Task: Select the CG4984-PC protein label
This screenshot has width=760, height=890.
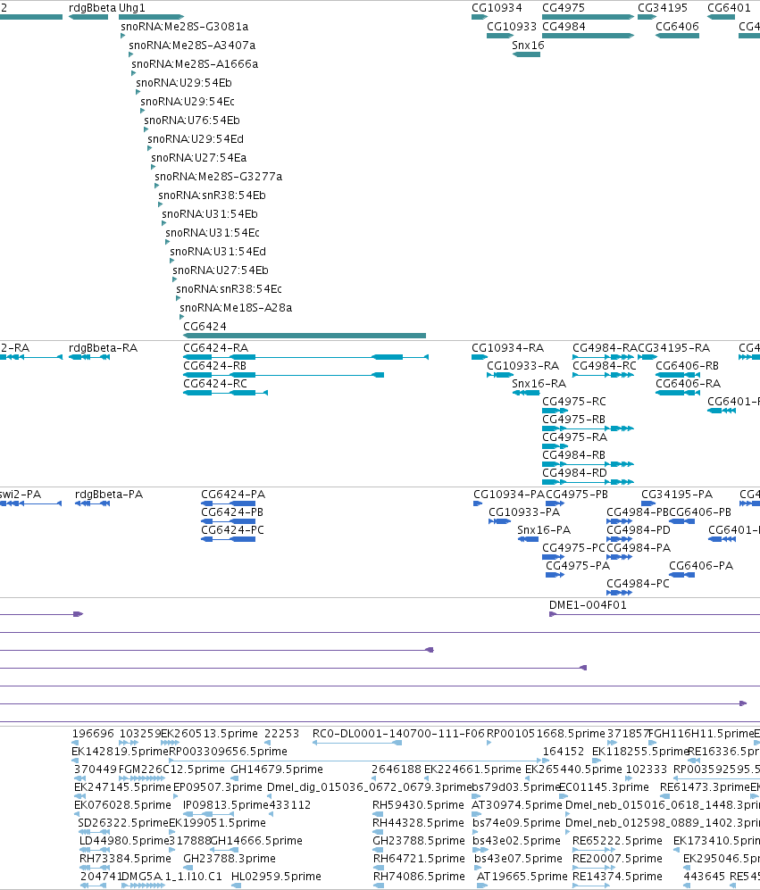Action: 638,584
